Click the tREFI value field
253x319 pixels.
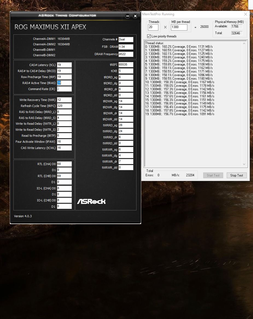[x=126, y=65]
